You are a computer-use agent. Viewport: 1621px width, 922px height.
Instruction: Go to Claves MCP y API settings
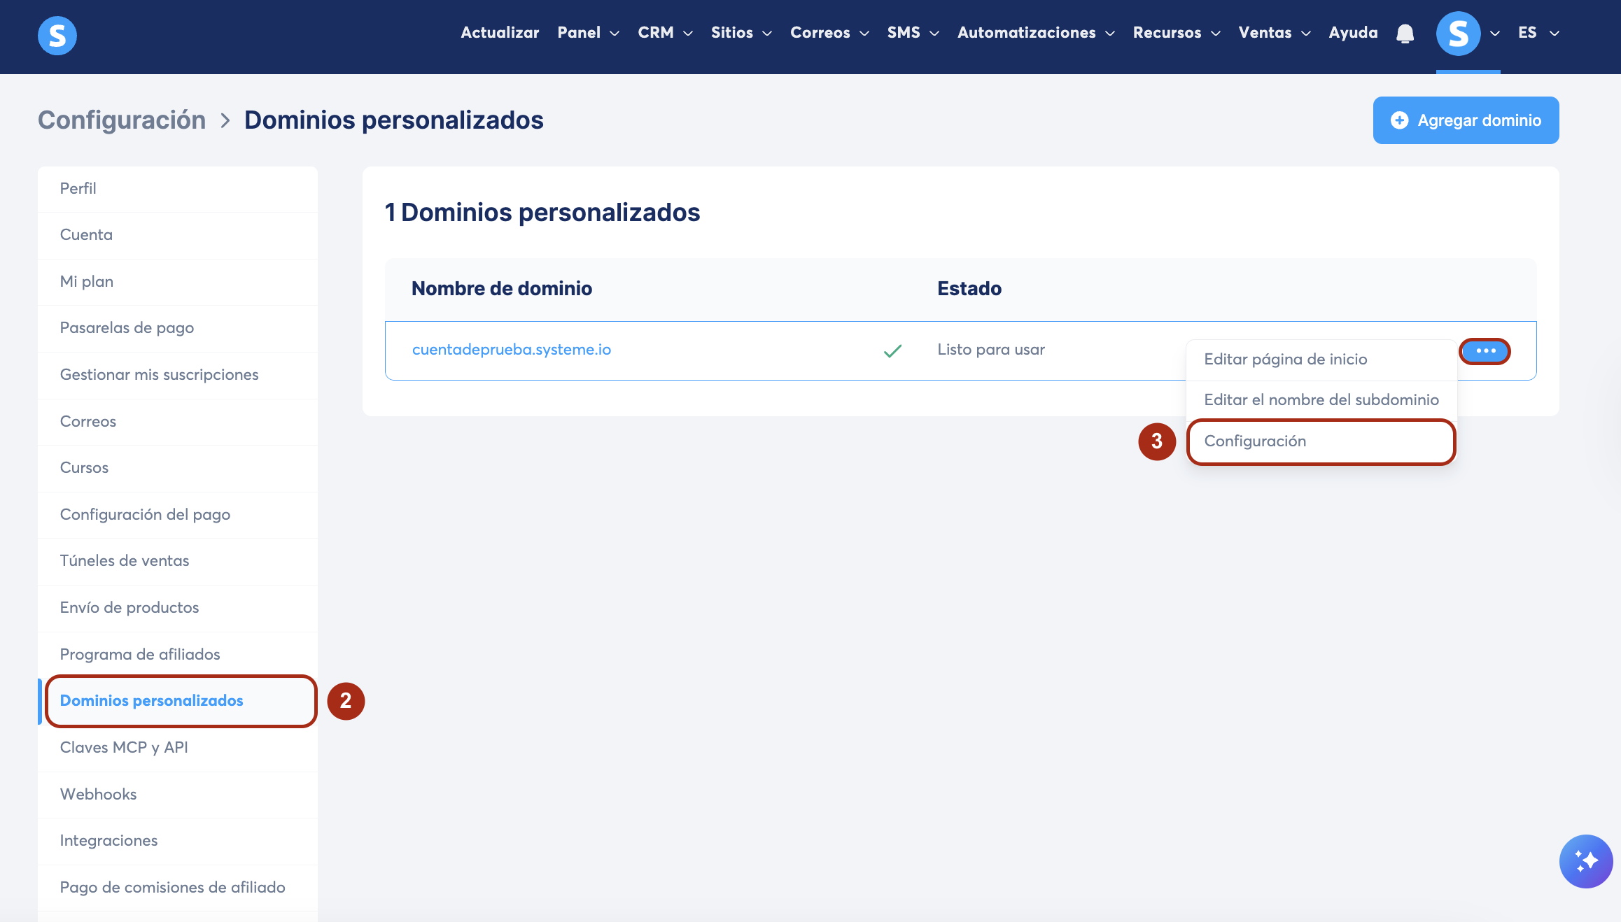pyautogui.click(x=124, y=748)
